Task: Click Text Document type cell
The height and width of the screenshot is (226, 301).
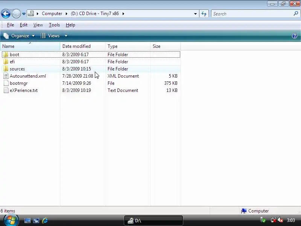Action: [x=123, y=90]
